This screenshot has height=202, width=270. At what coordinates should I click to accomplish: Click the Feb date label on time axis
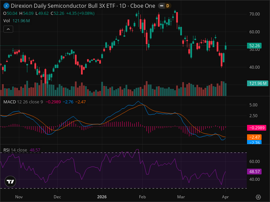142,197
